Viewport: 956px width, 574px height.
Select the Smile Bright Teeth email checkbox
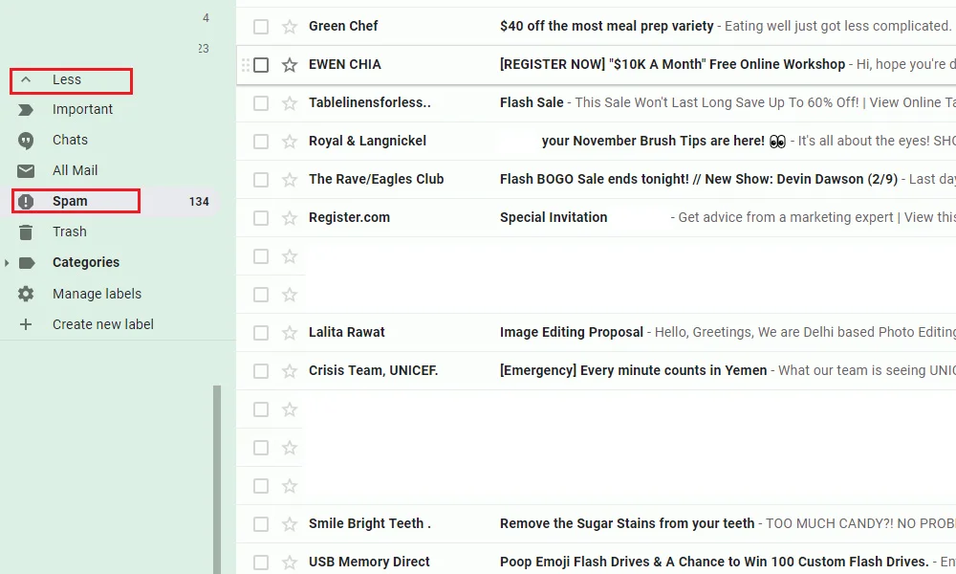click(x=261, y=524)
